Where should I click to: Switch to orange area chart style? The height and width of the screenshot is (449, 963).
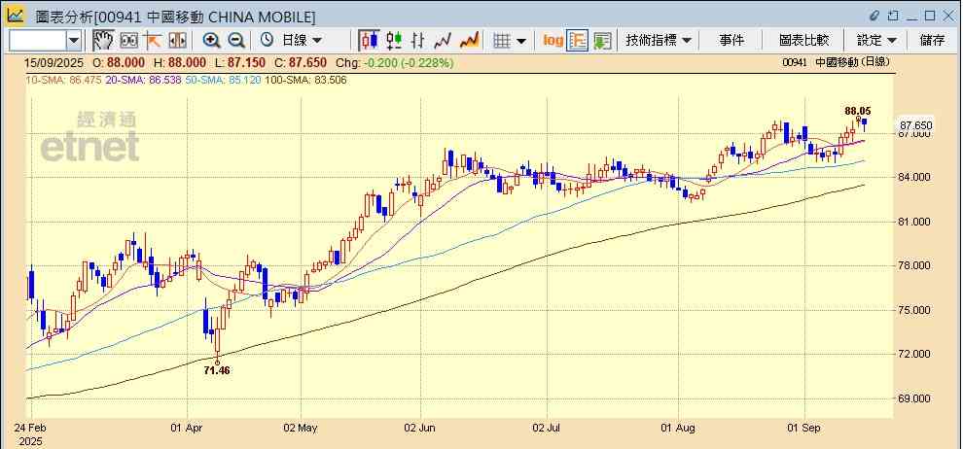click(x=469, y=41)
